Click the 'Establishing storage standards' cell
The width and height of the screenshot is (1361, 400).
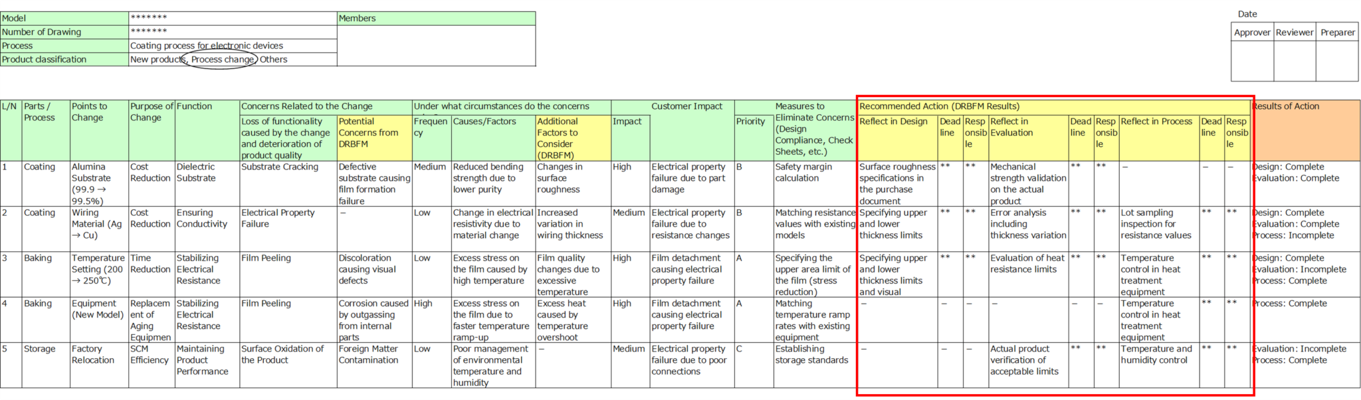click(x=815, y=365)
